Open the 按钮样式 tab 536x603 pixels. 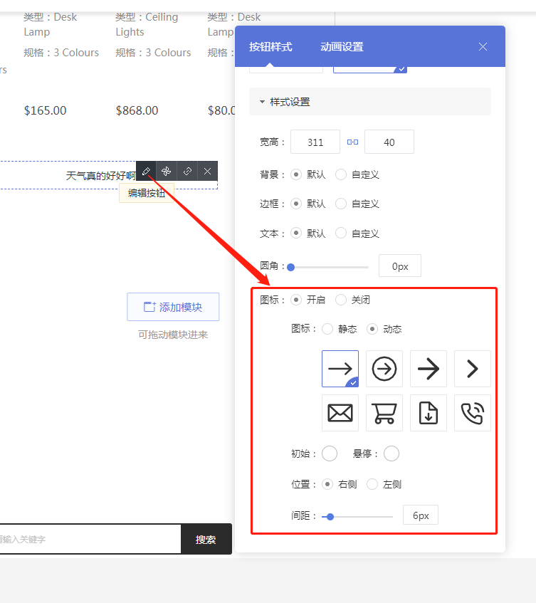point(270,47)
